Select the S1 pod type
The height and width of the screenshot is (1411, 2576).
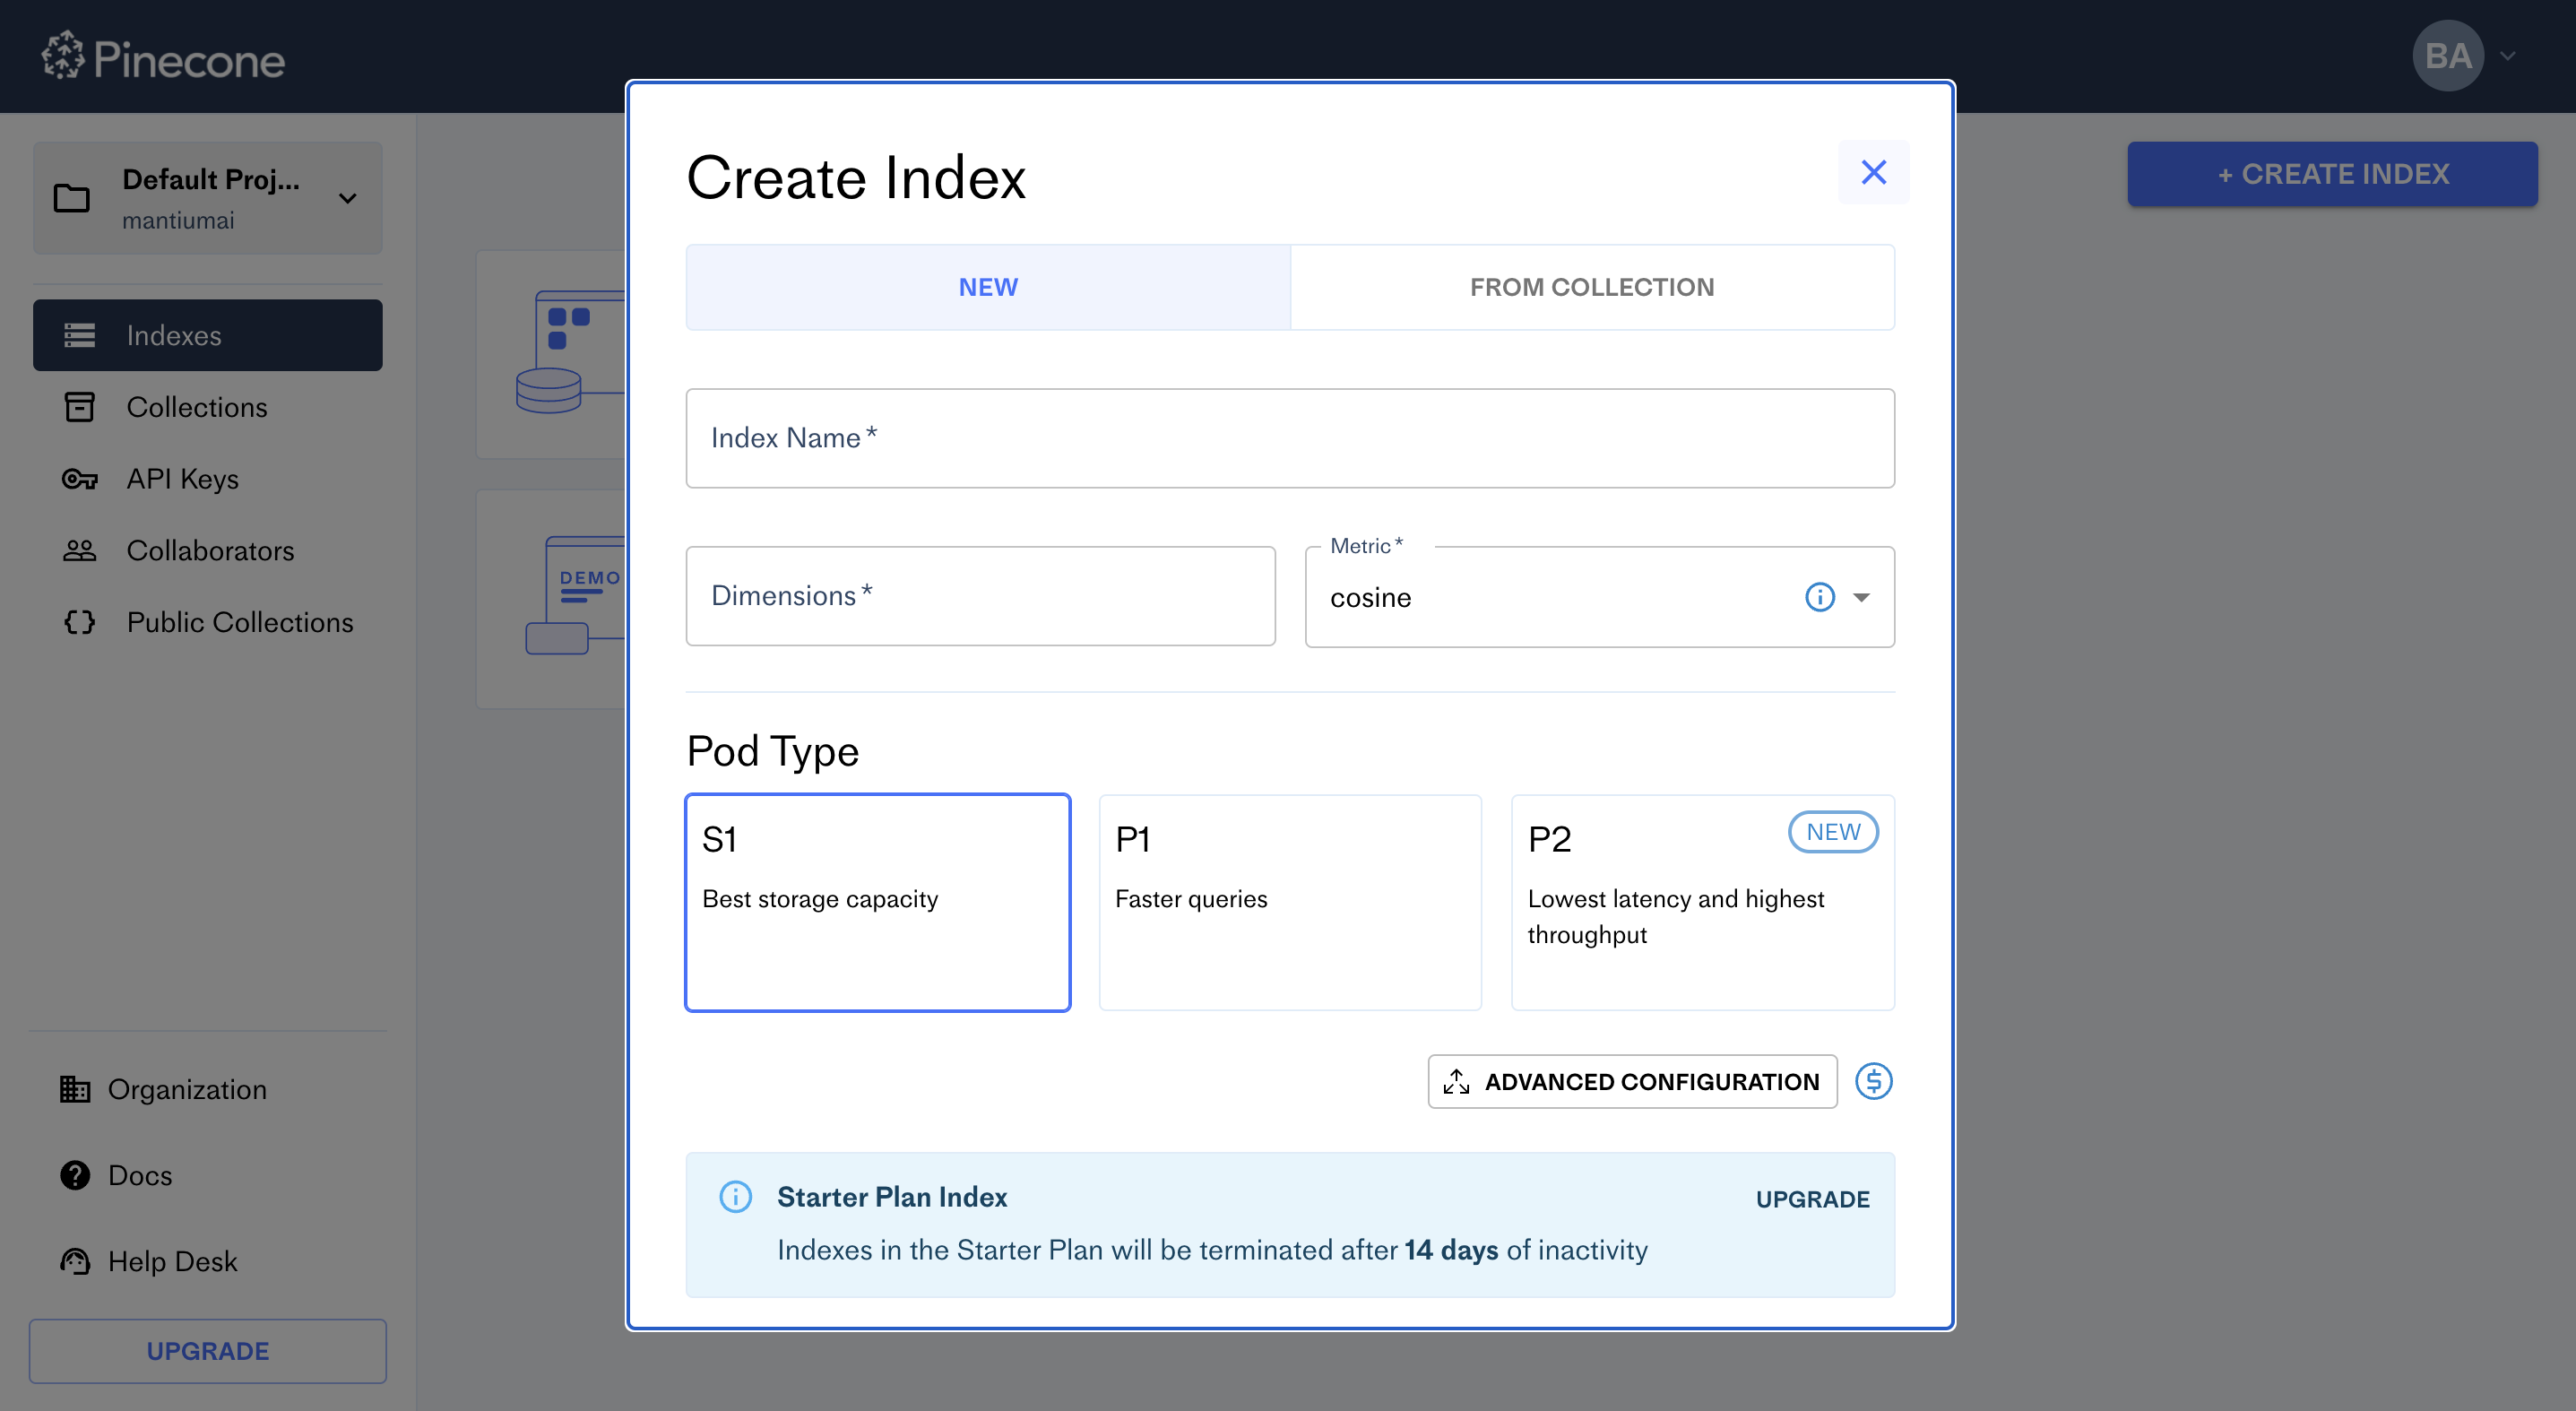tap(877, 902)
